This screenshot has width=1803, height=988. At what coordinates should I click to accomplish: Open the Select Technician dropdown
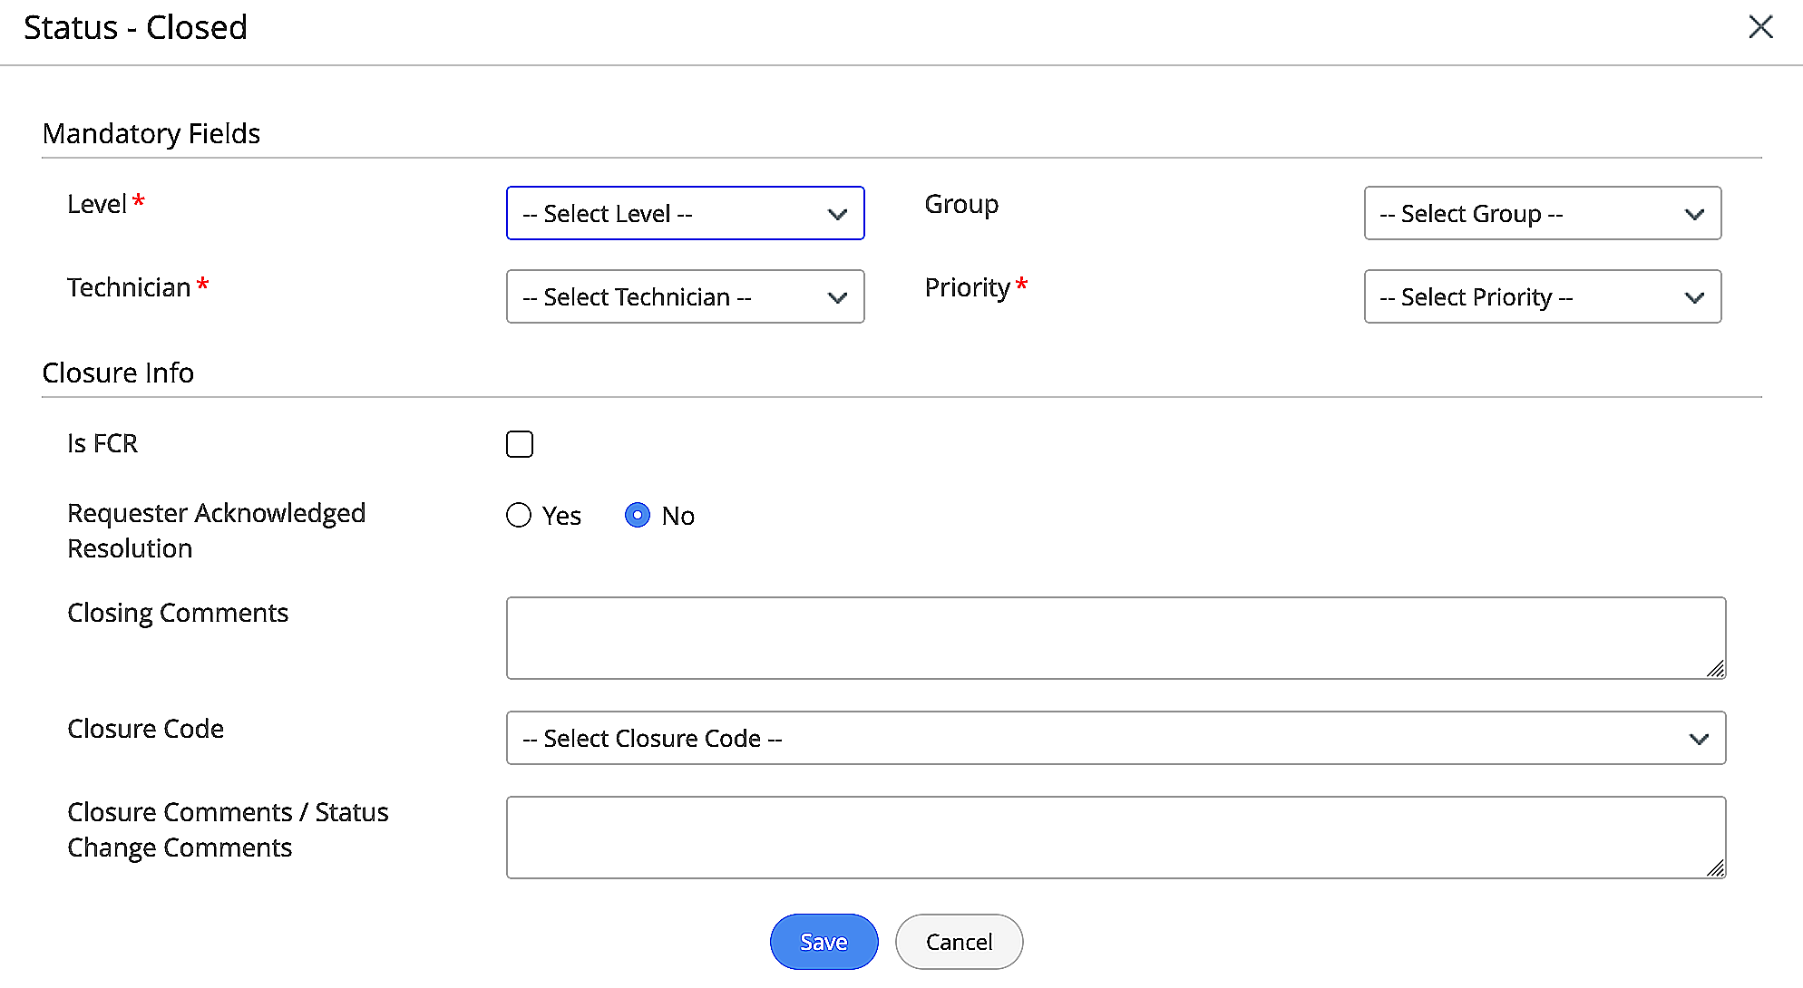[685, 296]
